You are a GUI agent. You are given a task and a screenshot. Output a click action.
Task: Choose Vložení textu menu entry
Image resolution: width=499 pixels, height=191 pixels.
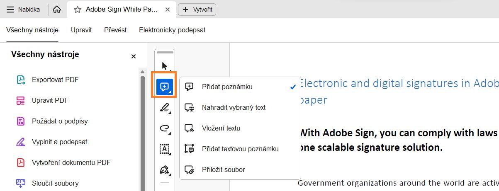[241, 128]
